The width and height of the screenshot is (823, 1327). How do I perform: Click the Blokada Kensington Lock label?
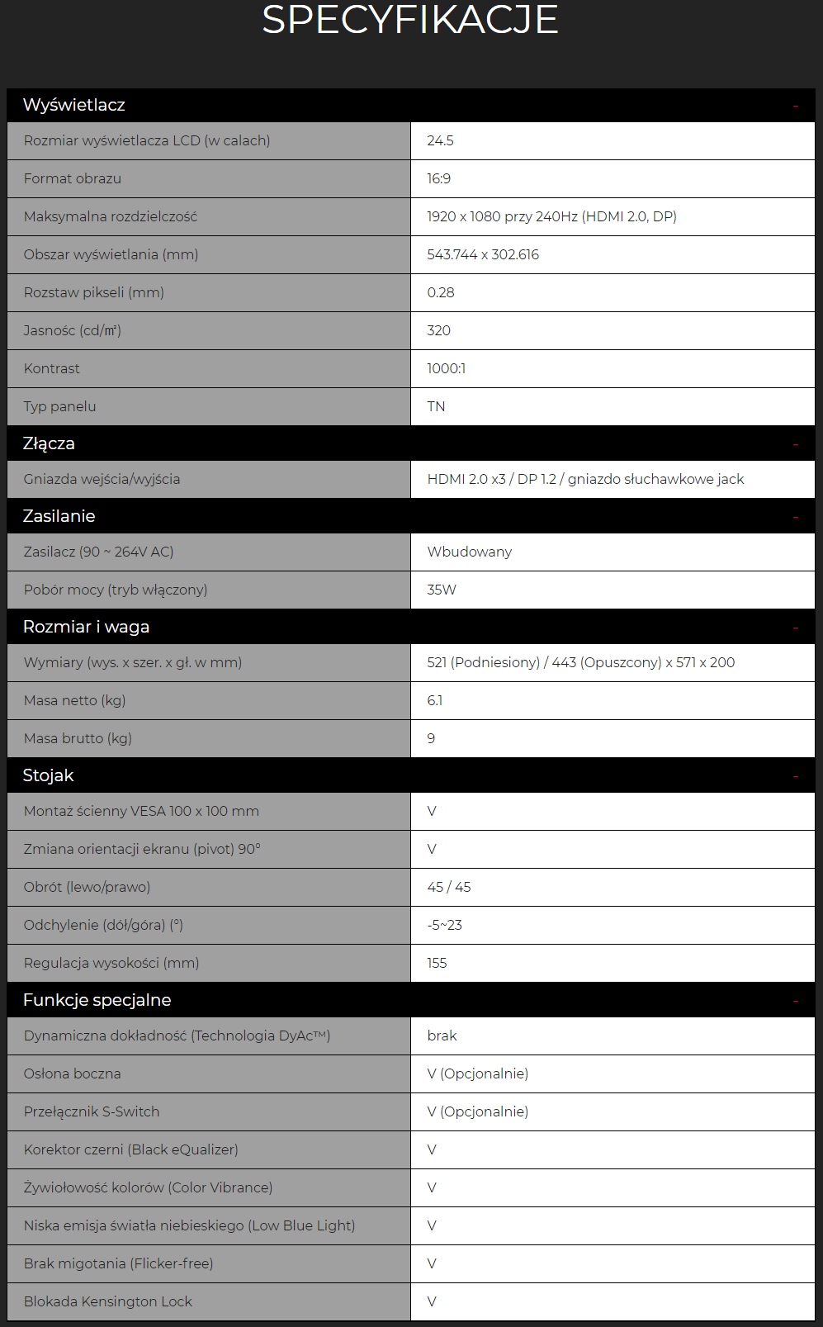(x=107, y=1301)
